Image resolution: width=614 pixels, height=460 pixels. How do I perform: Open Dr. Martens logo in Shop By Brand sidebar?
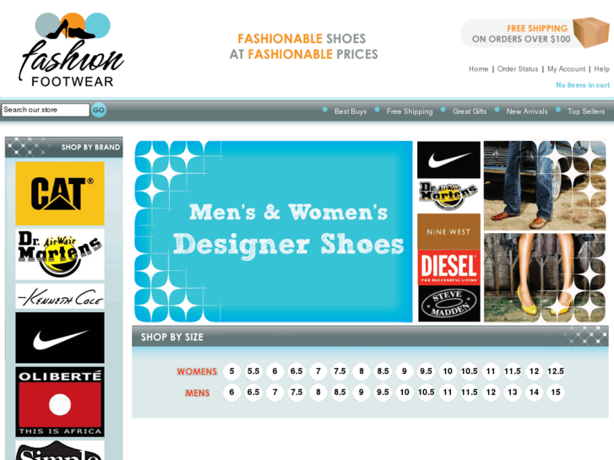pyautogui.click(x=60, y=254)
